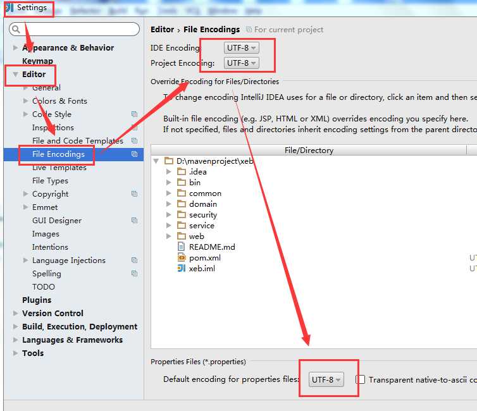Select Plugins settings page
This screenshot has width=477, height=411.
pyautogui.click(x=37, y=300)
